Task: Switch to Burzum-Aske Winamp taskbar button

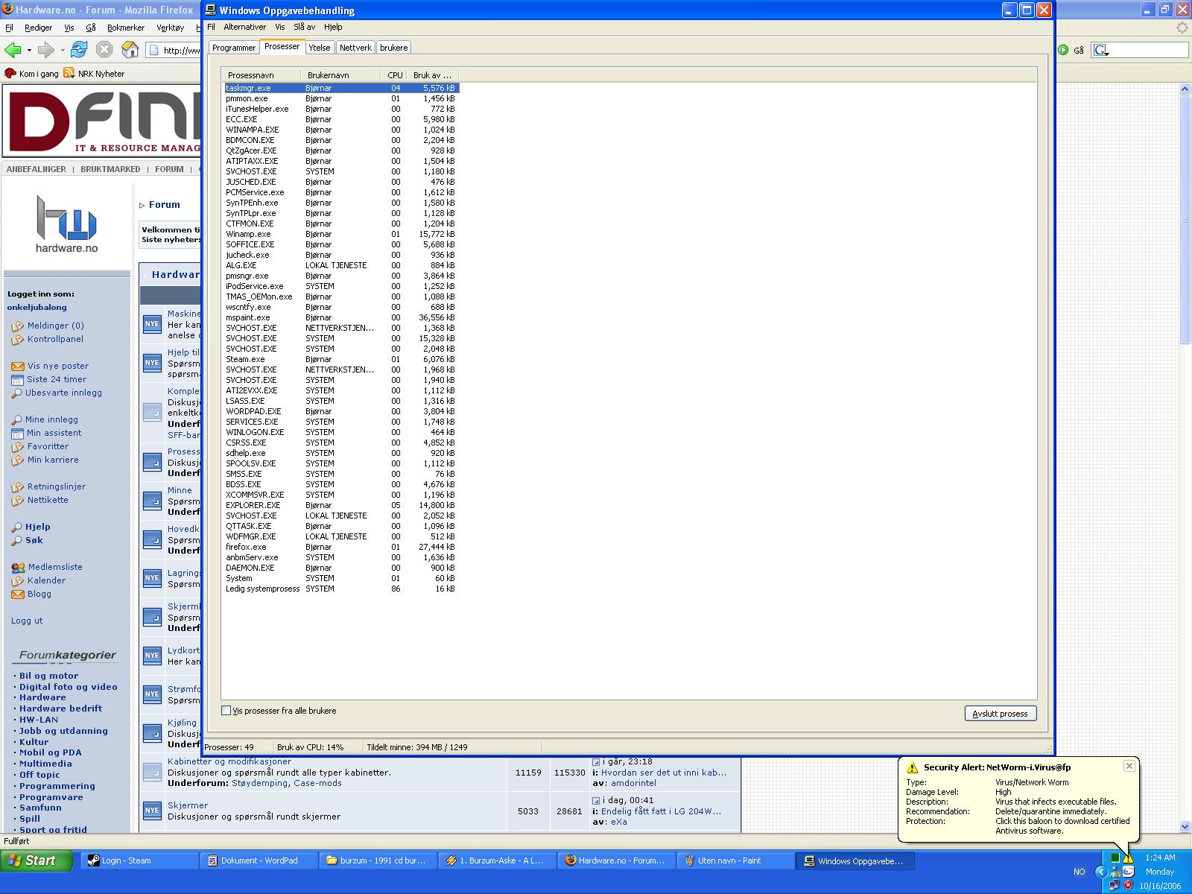Action: [x=498, y=860]
